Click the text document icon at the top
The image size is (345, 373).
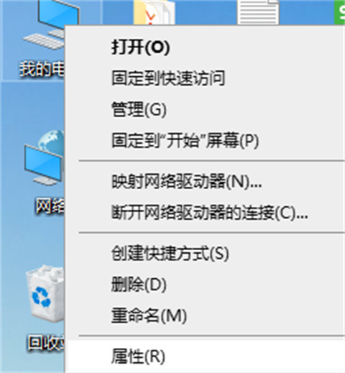pyautogui.click(x=258, y=12)
